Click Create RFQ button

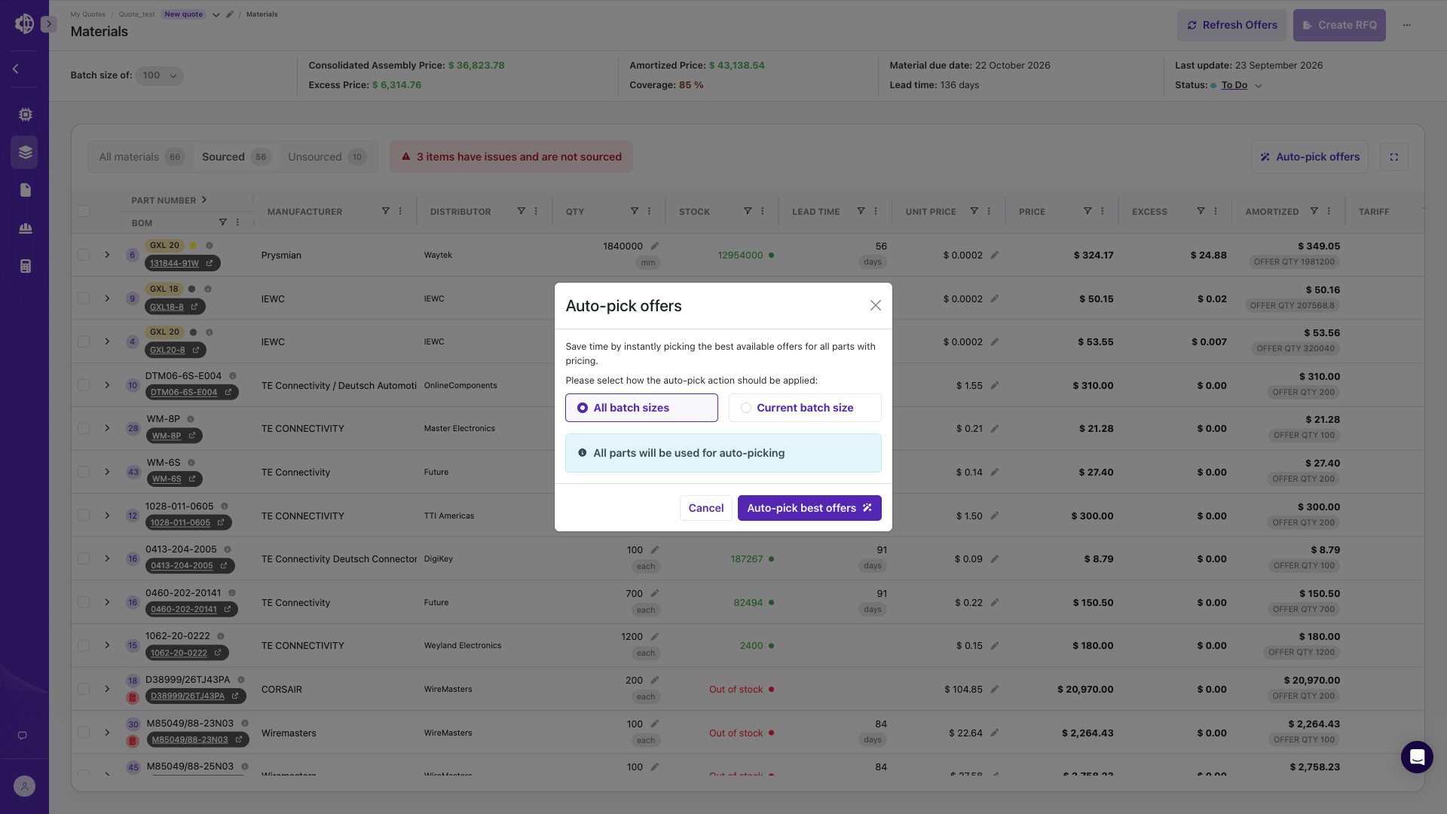pyautogui.click(x=1339, y=25)
